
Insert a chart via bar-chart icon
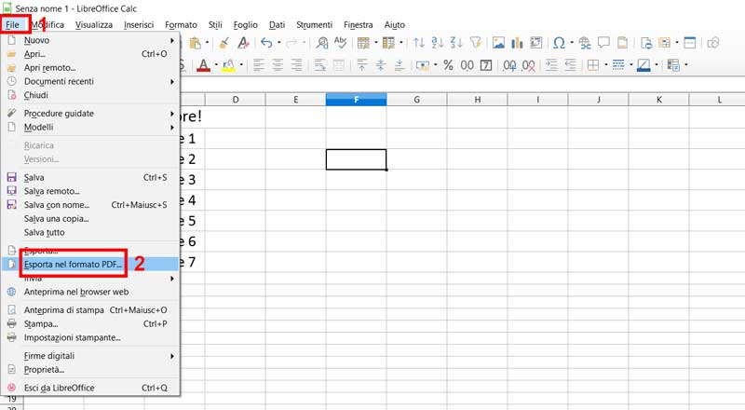tap(517, 43)
